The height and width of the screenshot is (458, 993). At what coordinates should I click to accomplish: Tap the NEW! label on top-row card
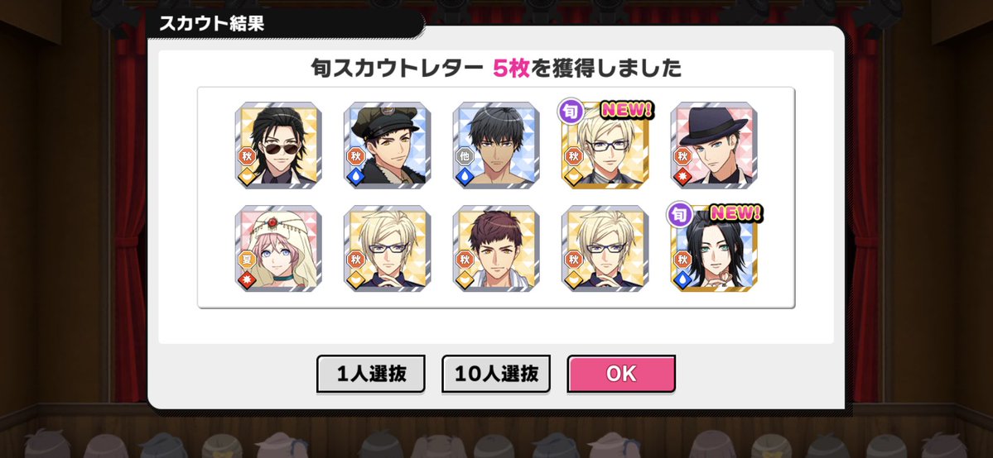coord(627,110)
